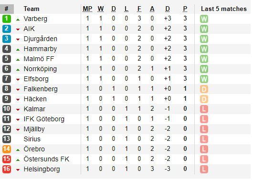Click the Team column header
This screenshot has width=253, height=180.
[x=32, y=9]
